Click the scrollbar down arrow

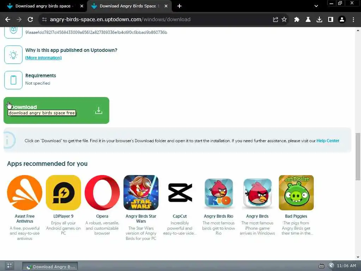[358, 257]
